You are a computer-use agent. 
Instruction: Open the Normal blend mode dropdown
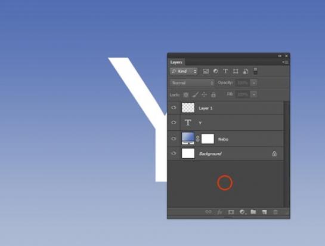(192, 83)
